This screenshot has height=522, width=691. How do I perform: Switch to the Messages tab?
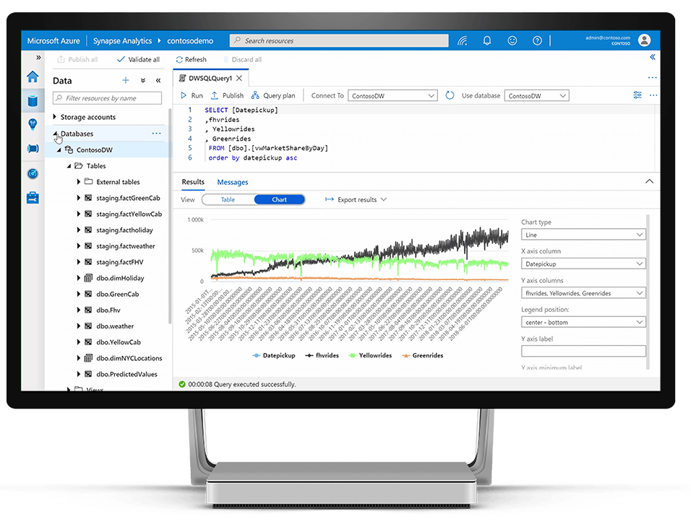pyautogui.click(x=232, y=182)
